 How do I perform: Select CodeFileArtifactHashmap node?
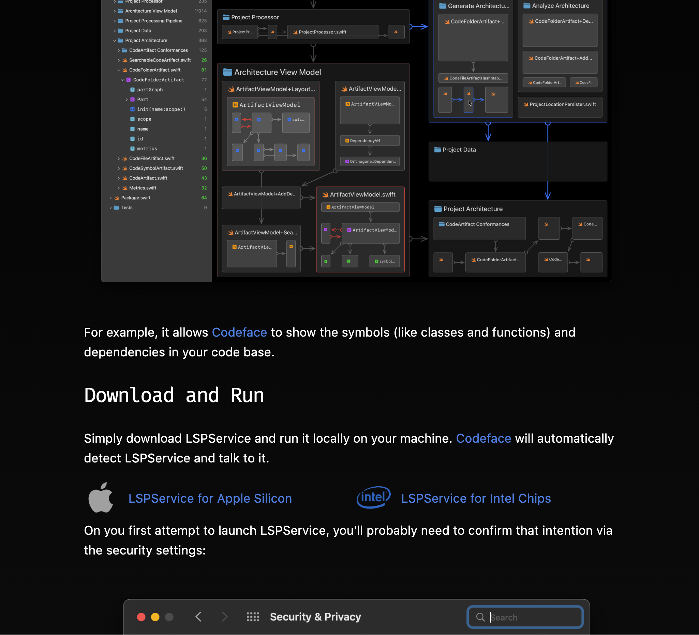pyautogui.click(x=473, y=78)
